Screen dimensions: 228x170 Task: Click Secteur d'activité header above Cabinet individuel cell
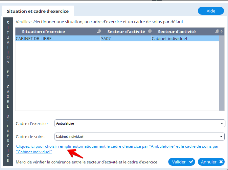[x=177, y=32]
